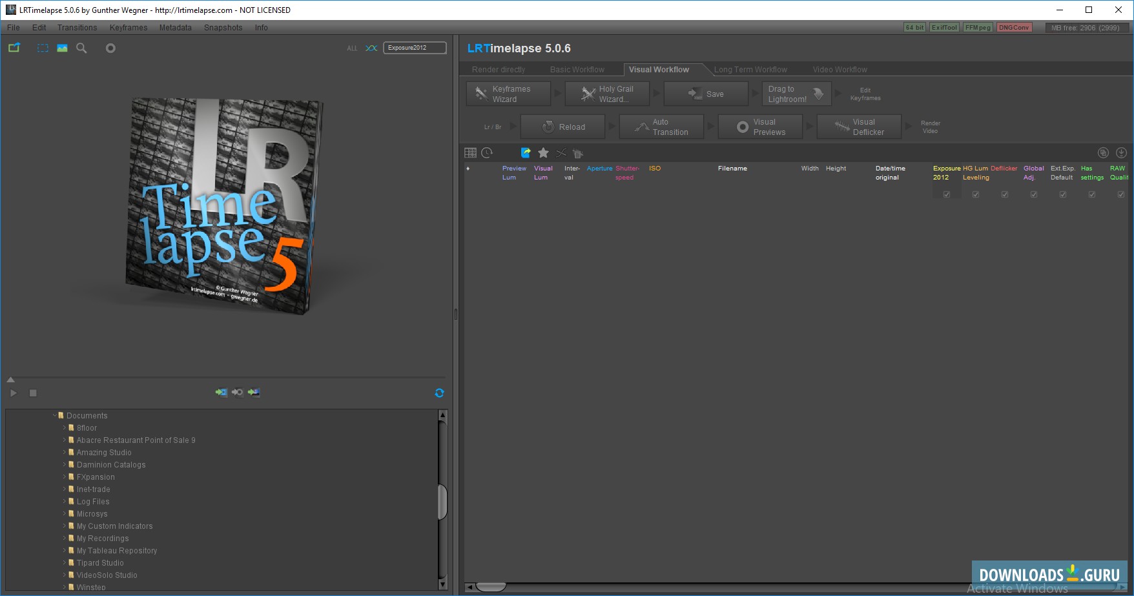Click the table grid view icon
Screen dimensions: 1134x596
tap(470, 153)
